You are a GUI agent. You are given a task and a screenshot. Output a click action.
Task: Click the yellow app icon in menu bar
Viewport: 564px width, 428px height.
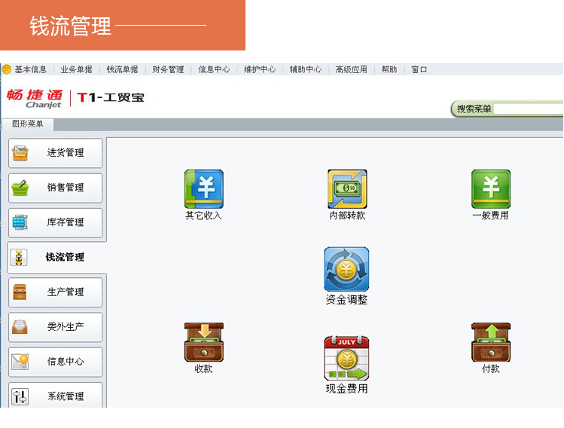point(7,69)
